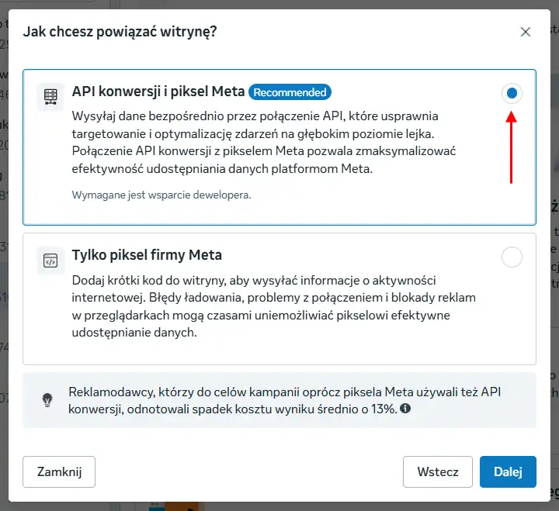Click the red arrow annotation
Viewport: 559px width, 511px height.
(511, 147)
